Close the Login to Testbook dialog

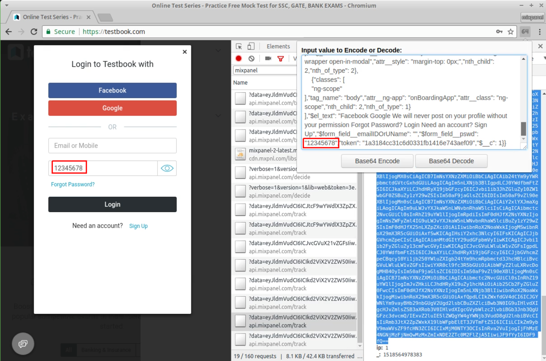click(x=185, y=52)
